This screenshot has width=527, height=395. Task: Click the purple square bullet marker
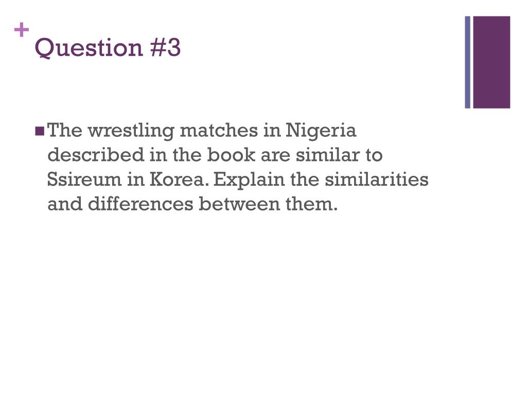40,131
